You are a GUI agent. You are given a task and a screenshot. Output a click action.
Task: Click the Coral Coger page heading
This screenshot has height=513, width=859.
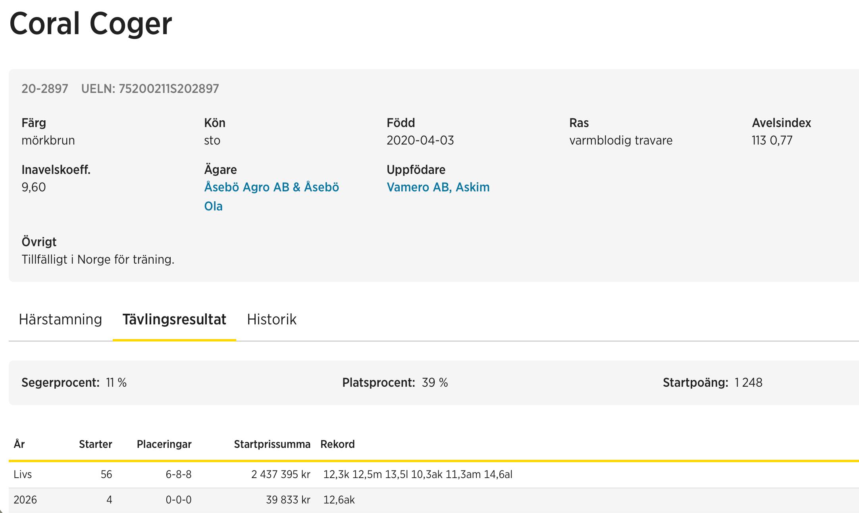91,24
